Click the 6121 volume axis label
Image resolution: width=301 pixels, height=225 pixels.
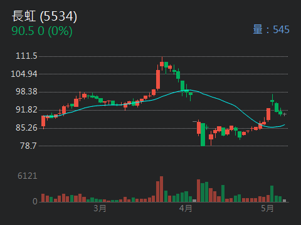tap(28, 176)
